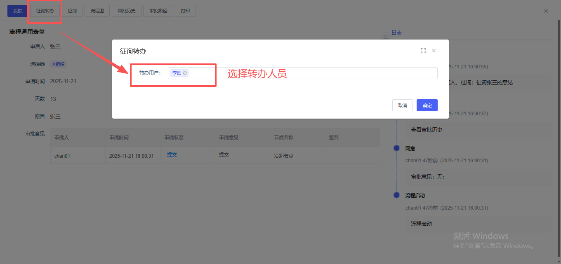Open 征询转办 from the toolbar
Image resolution: width=561 pixels, height=264 pixels.
45,11
